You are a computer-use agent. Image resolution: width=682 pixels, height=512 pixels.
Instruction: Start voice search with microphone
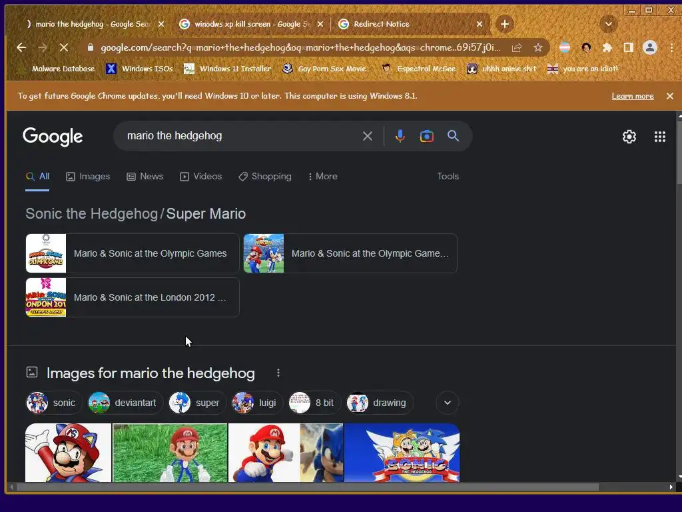[x=400, y=136]
